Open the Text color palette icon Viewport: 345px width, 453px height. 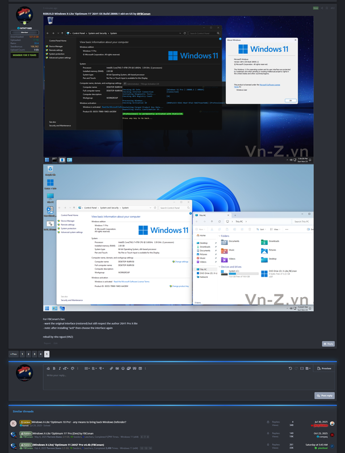(x=73, y=369)
